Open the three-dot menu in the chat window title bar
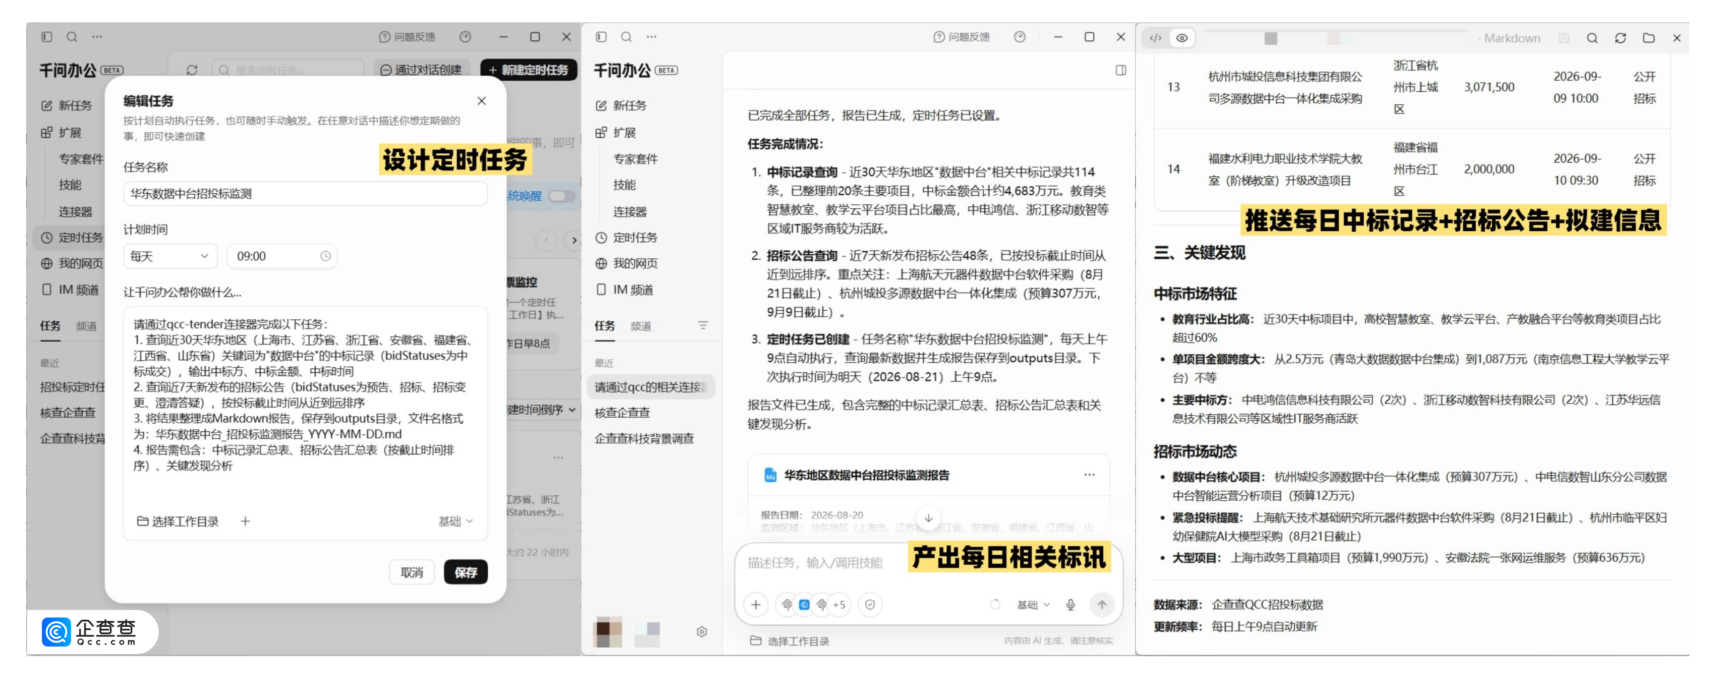 point(651,37)
